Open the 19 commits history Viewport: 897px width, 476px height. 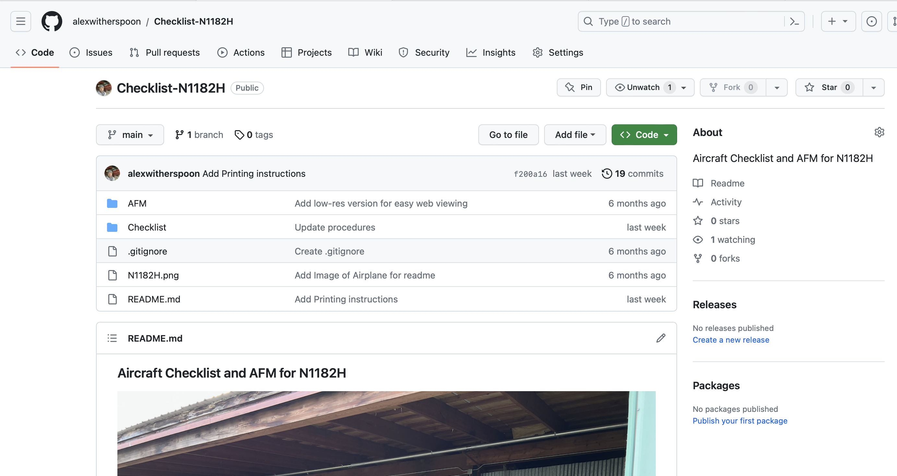(x=633, y=174)
